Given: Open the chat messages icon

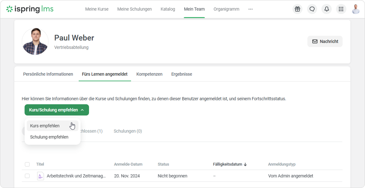Looking at the screenshot, I should tap(312, 9).
